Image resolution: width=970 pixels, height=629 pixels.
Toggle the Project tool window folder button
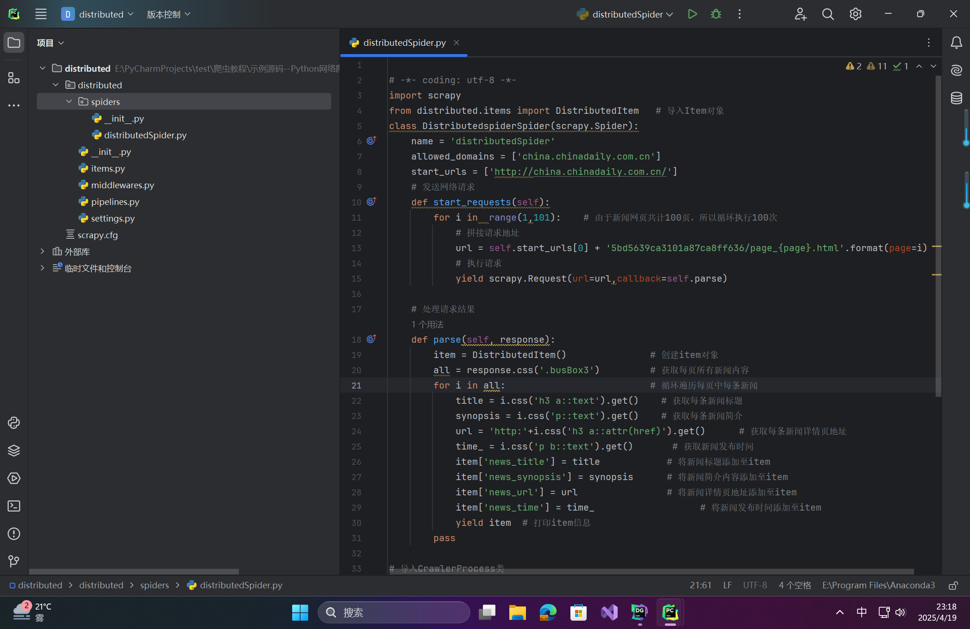click(x=14, y=43)
